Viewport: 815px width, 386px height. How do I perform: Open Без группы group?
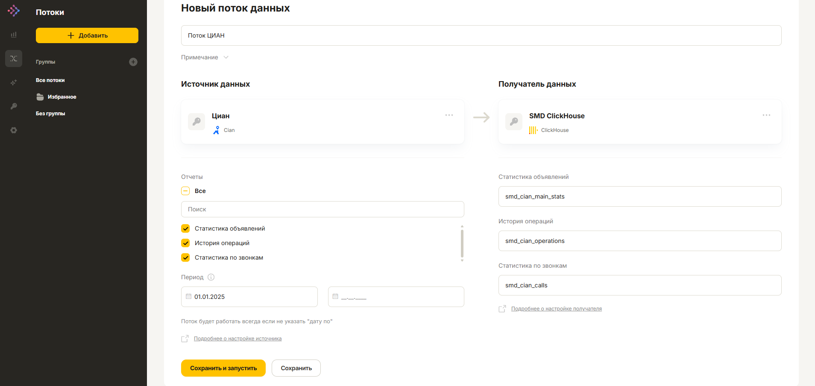click(x=50, y=114)
